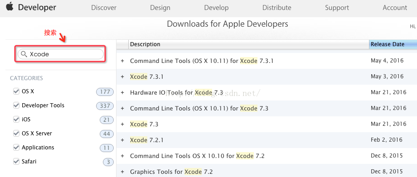417x177 pixels.
Task: Click Mar 21, 2016 date of Xcode 7.3 row
Action: point(388,124)
